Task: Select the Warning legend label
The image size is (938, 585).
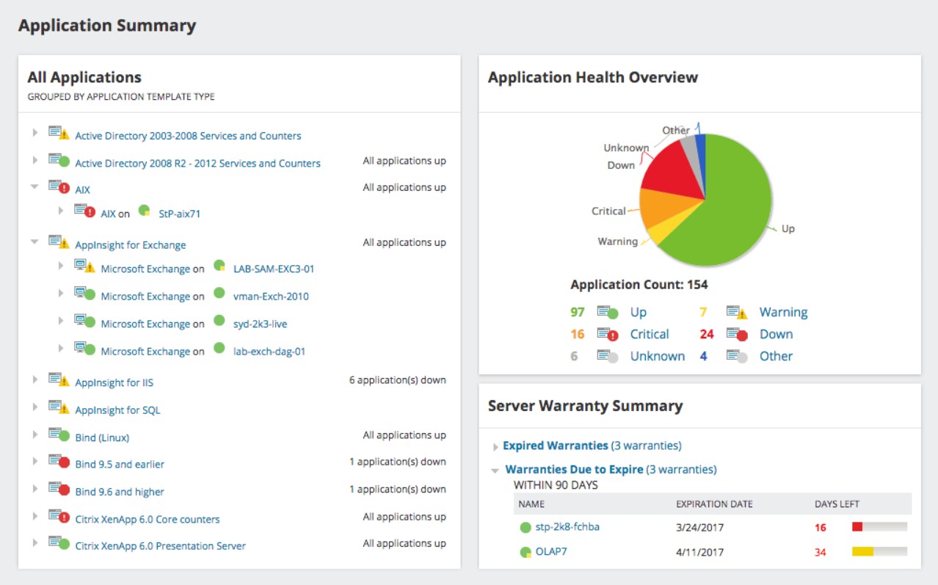Action: [x=783, y=312]
